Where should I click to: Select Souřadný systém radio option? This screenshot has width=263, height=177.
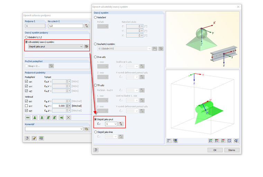(96, 44)
